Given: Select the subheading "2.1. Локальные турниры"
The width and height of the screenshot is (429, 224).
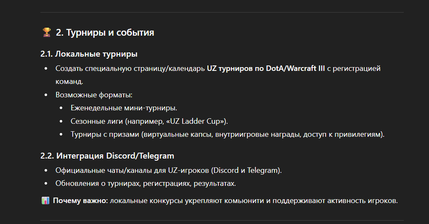Looking at the screenshot, I should (x=89, y=54).
